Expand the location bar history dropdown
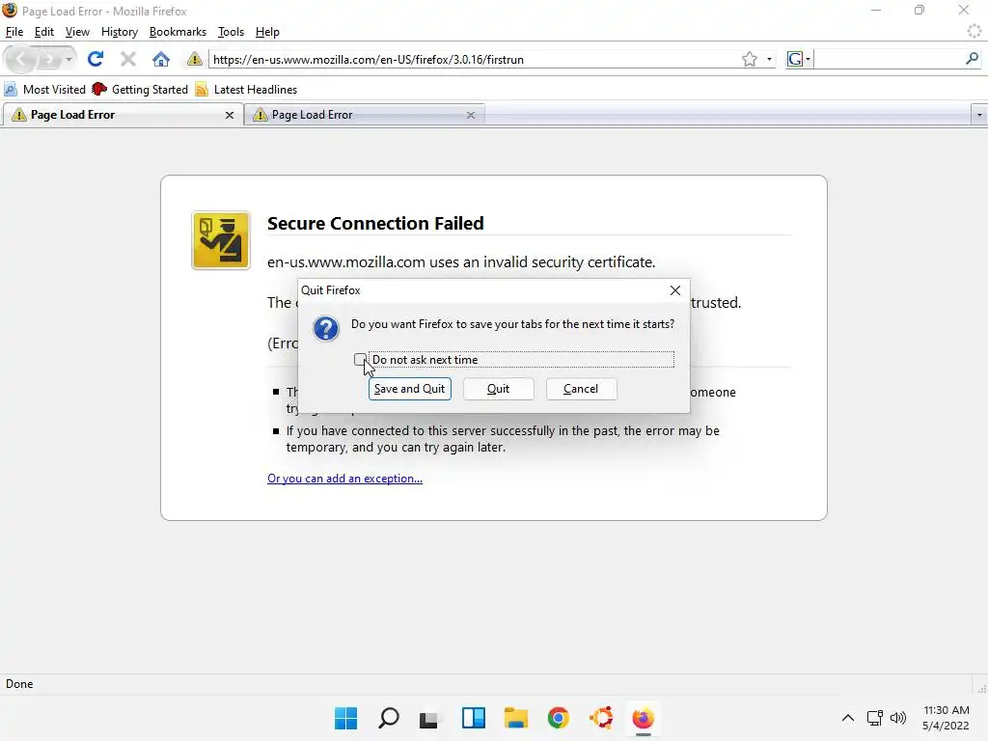The image size is (988, 741). click(x=769, y=59)
